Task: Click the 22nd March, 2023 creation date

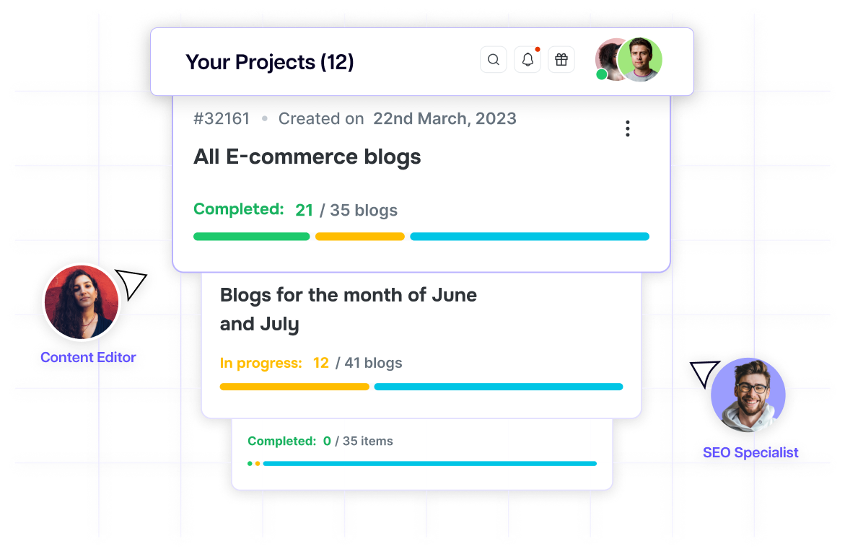Action: 445,119
